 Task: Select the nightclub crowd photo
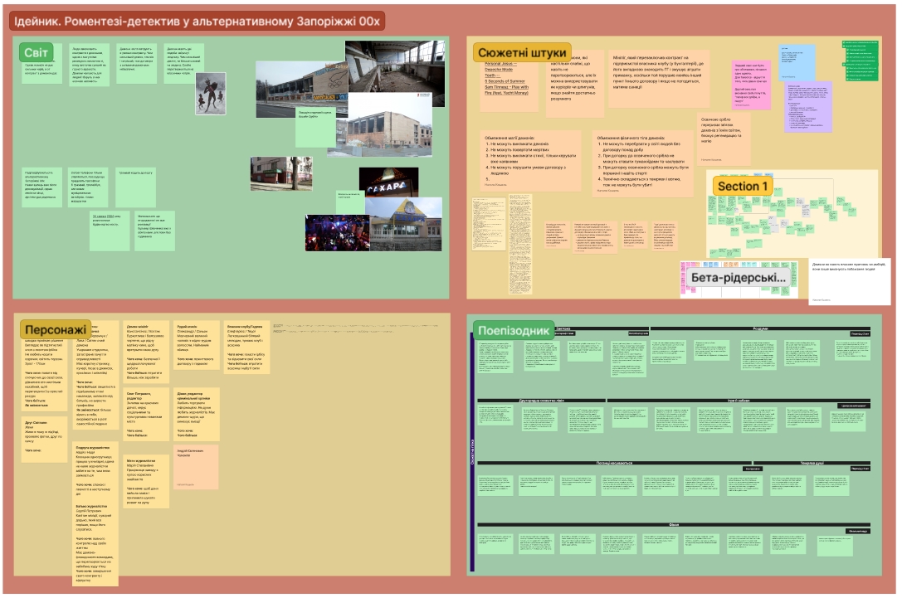point(336,232)
